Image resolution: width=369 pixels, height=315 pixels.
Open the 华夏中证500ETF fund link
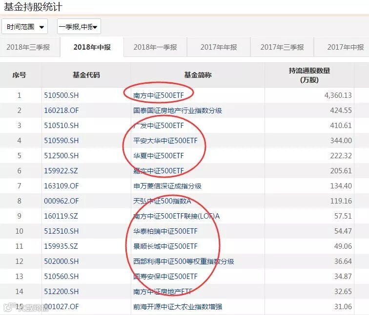click(x=158, y=156)
